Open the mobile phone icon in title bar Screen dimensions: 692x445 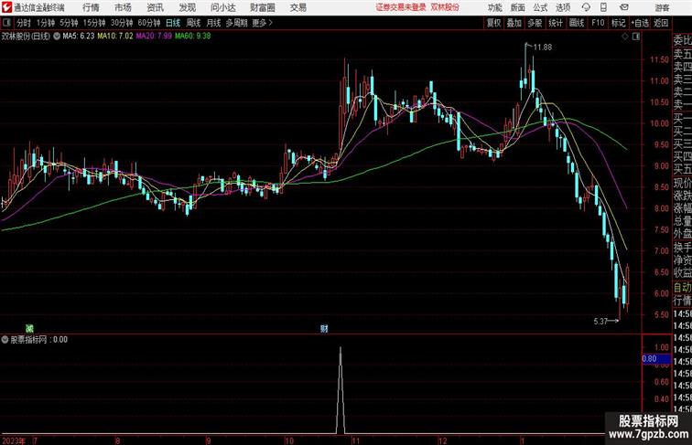pyautogui.click(x=603, y=7)
